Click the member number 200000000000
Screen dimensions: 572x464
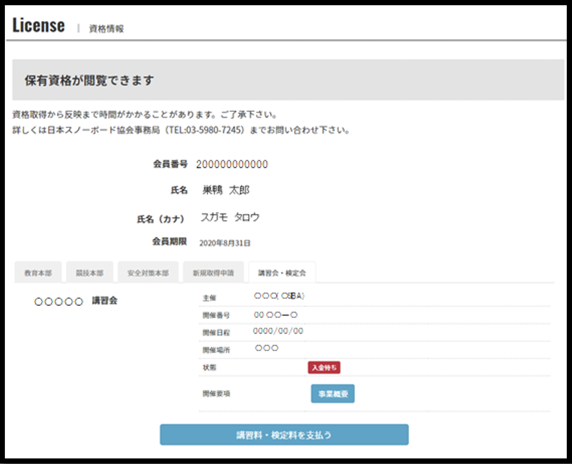[232, 164]
